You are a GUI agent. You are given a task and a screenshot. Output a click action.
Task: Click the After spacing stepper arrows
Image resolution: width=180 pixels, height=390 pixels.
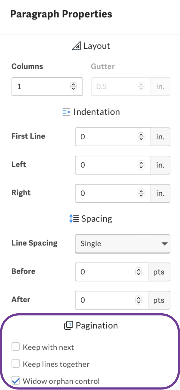click(x=139, y=300)
